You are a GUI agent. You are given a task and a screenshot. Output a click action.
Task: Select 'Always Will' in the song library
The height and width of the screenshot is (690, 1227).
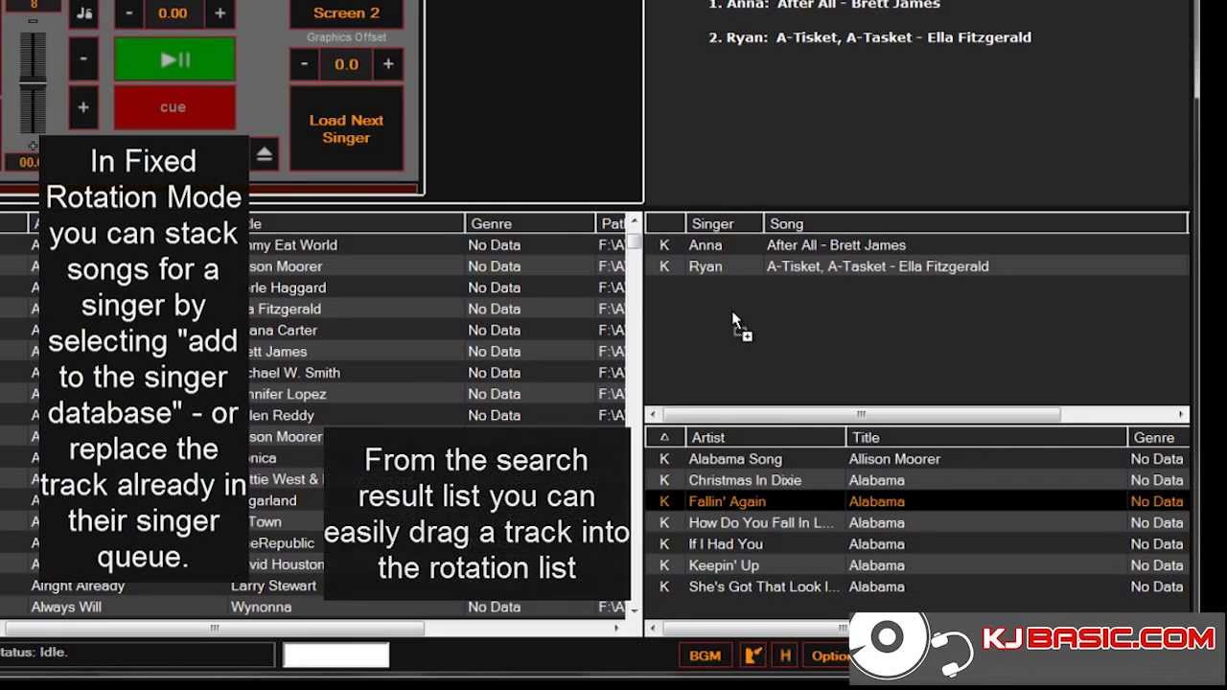66,607
